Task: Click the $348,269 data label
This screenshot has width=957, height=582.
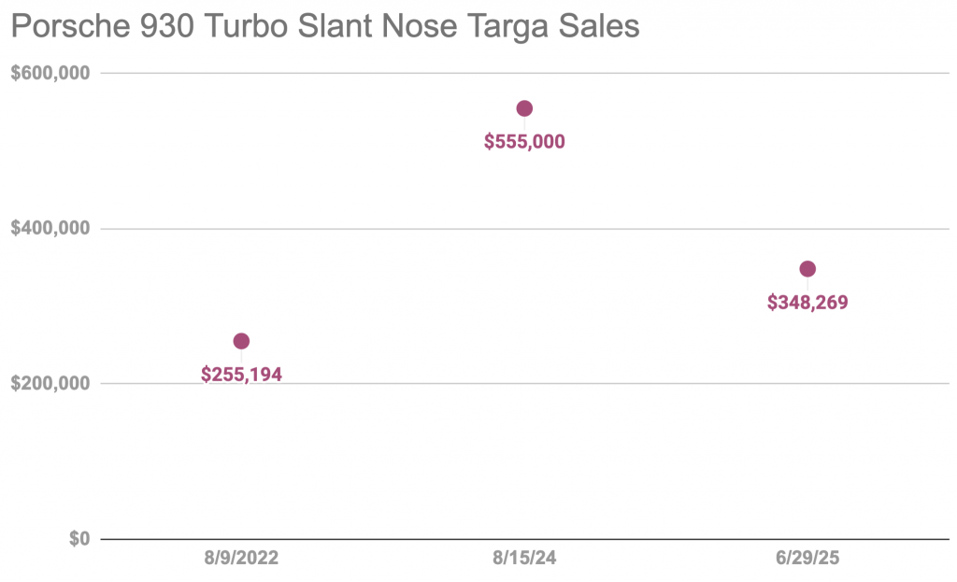Action: pos(807,303)
